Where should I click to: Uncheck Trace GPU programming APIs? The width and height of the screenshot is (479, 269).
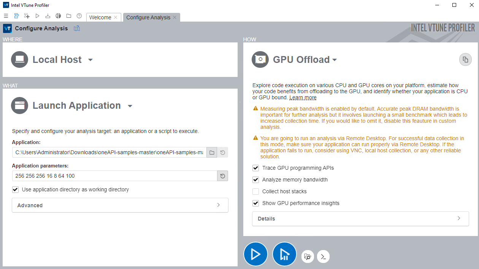tap(256, 168)
